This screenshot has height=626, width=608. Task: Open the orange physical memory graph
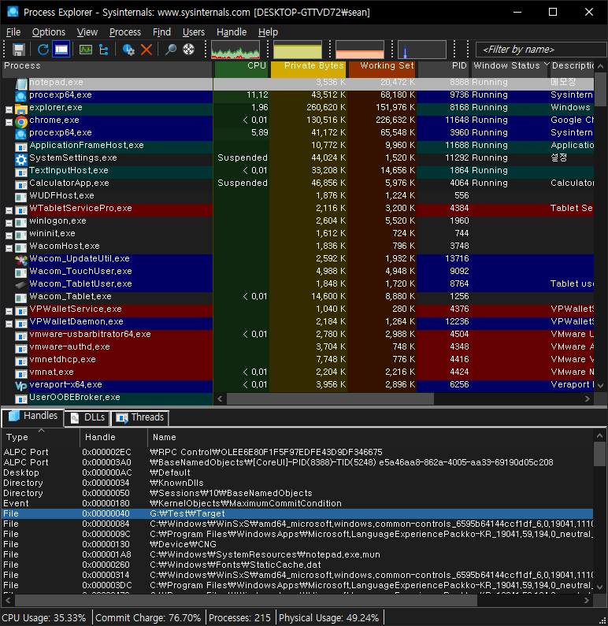[360, 50]
